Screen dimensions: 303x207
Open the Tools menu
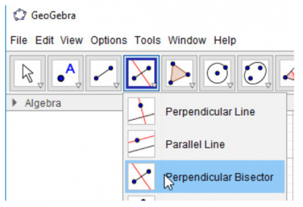[x=147, y=40]
